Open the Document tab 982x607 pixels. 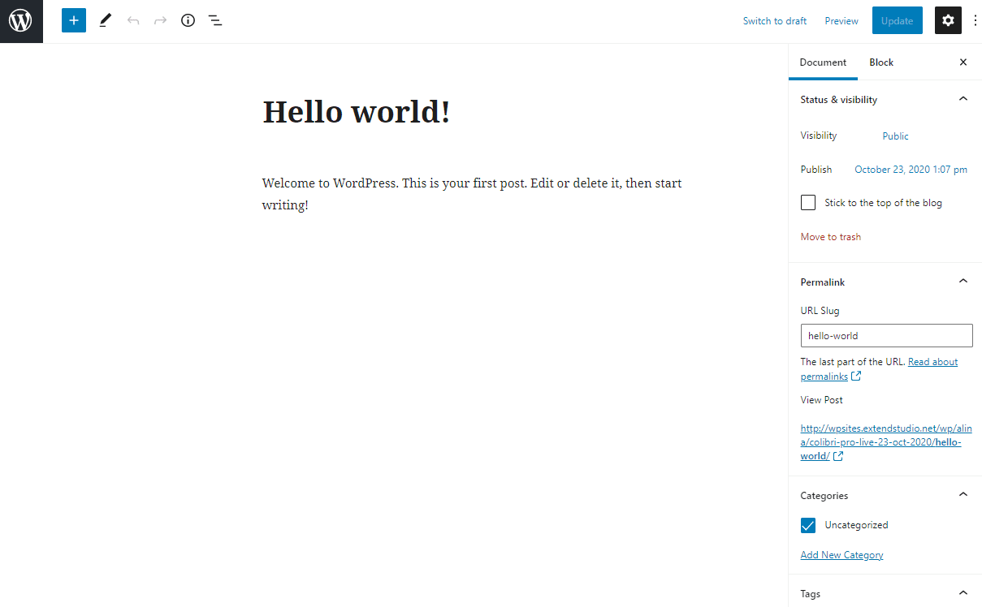[x=823, y=62]
